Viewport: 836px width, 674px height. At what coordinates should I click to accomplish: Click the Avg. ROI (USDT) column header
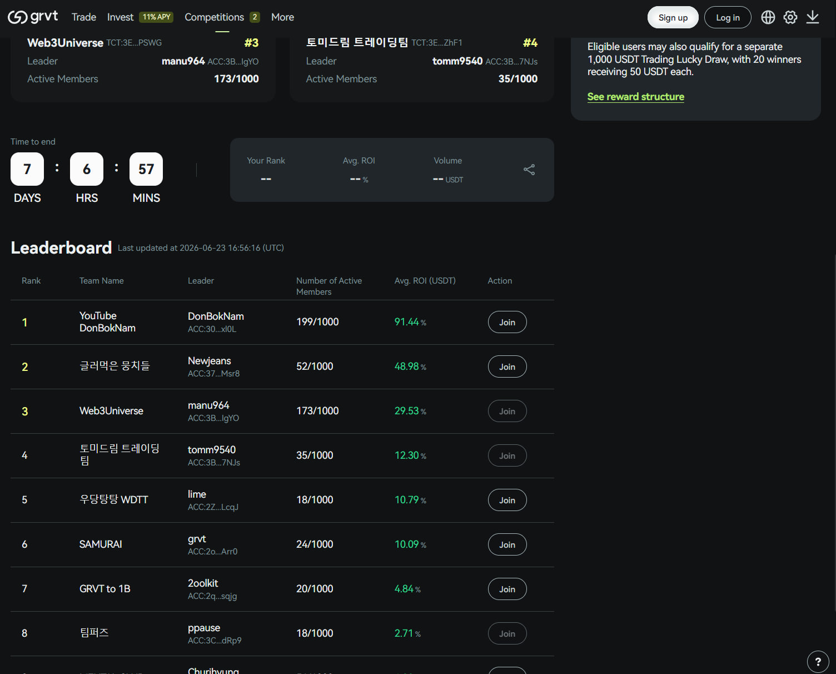tap(425, 281)
